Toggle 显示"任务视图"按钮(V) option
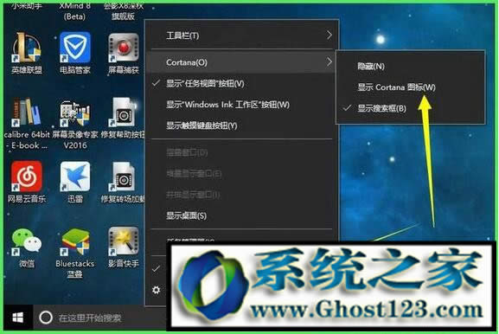 242,83
